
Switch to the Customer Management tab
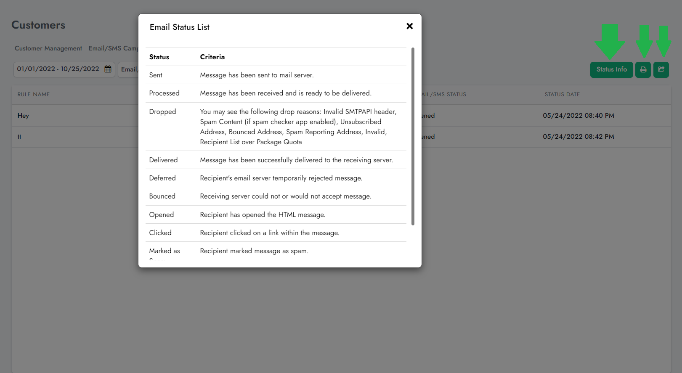[48, 48]
